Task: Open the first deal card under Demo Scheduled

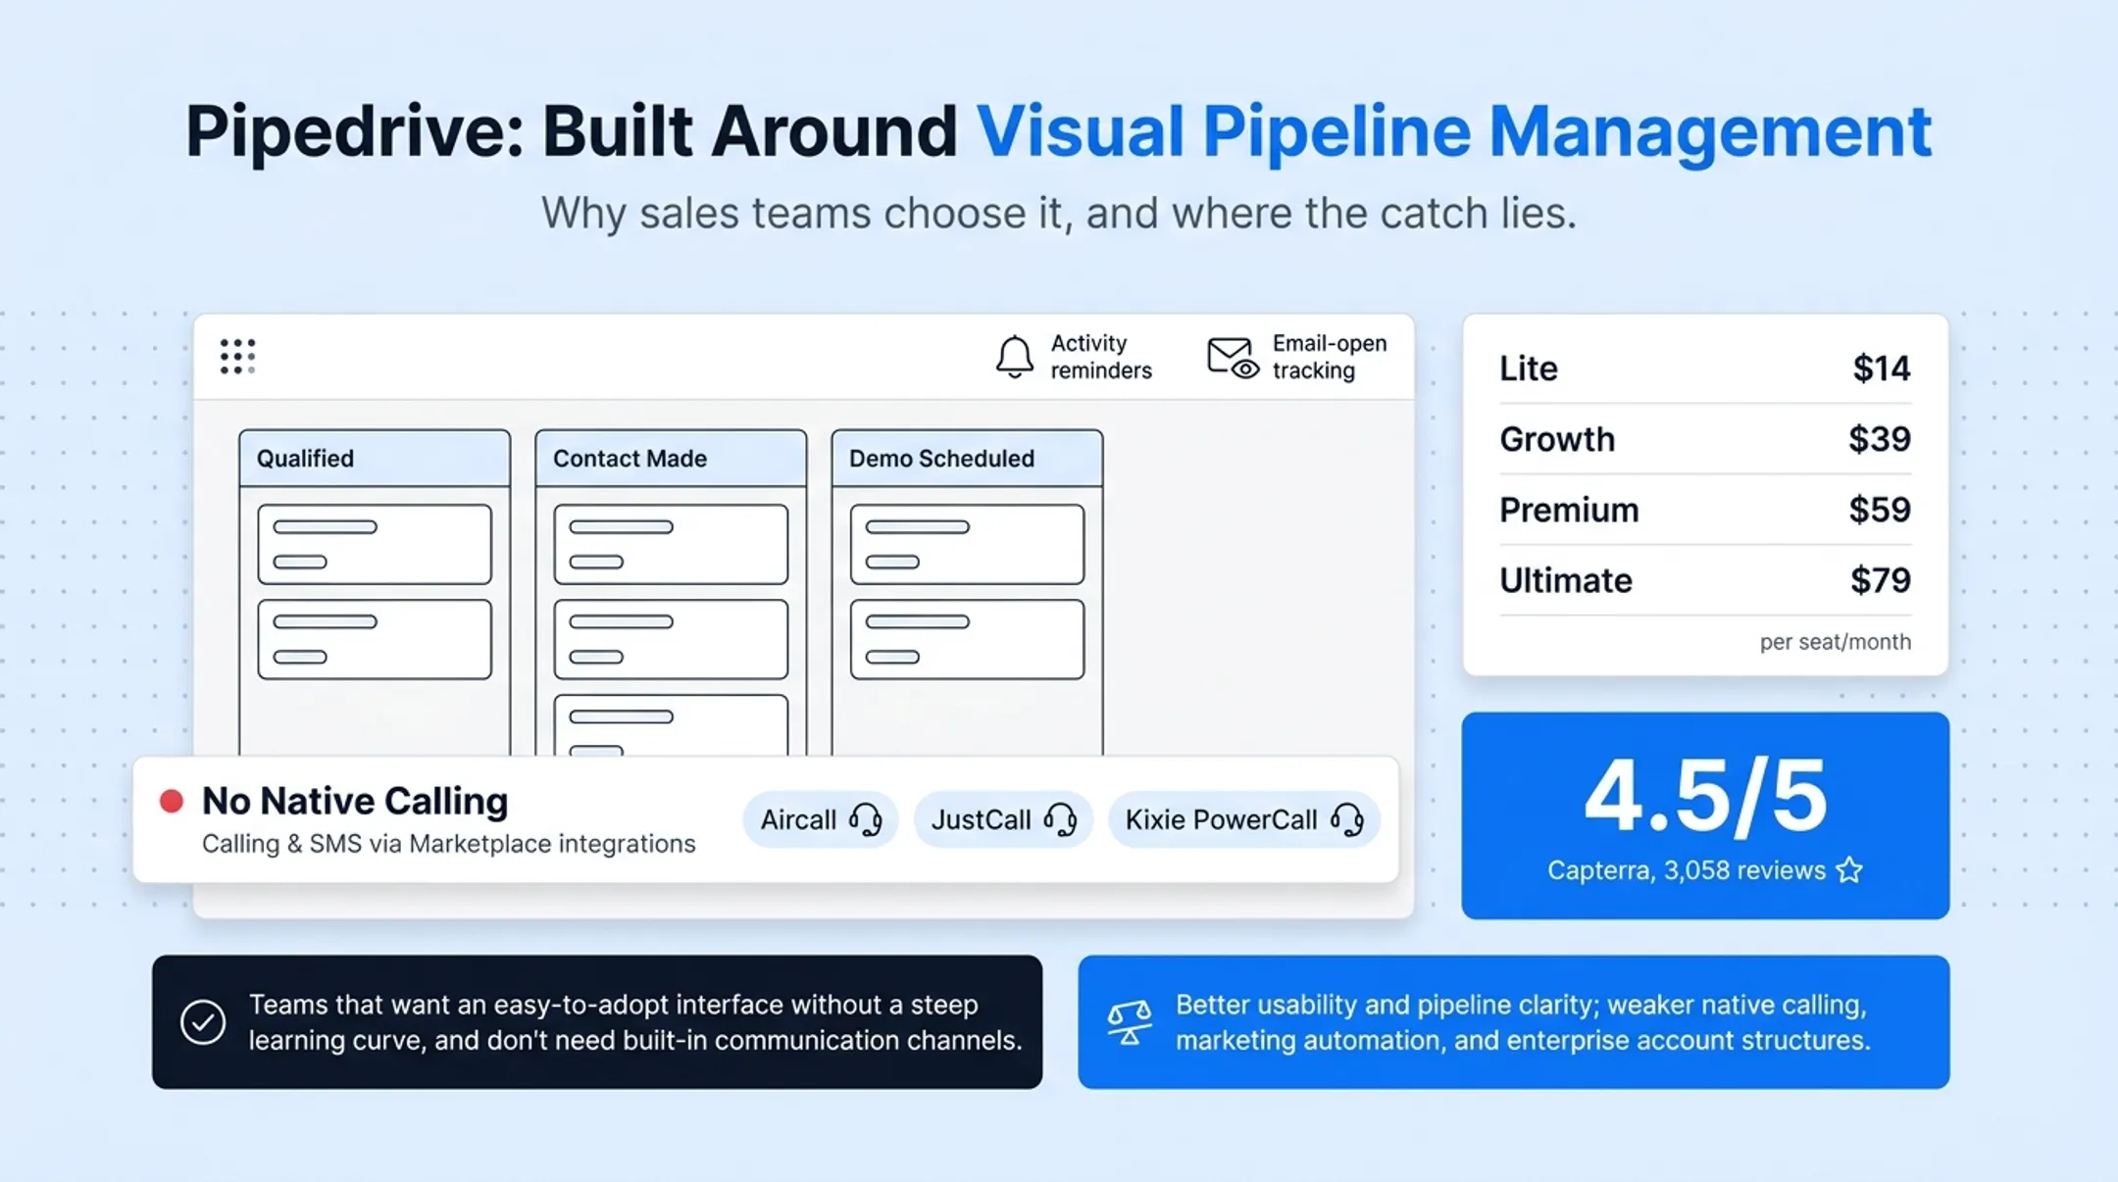Action: coord(967,544)
